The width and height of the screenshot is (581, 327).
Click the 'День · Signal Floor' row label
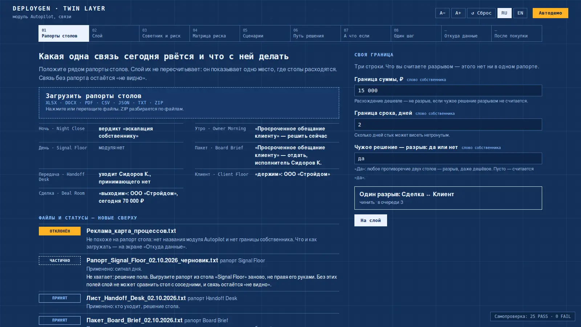coord(63,148)
